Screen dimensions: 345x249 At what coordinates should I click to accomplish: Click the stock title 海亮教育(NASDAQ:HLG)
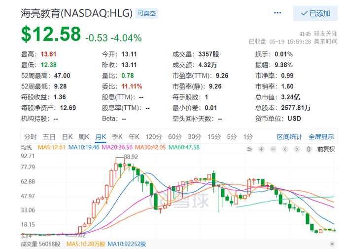[x=76, y=13]
